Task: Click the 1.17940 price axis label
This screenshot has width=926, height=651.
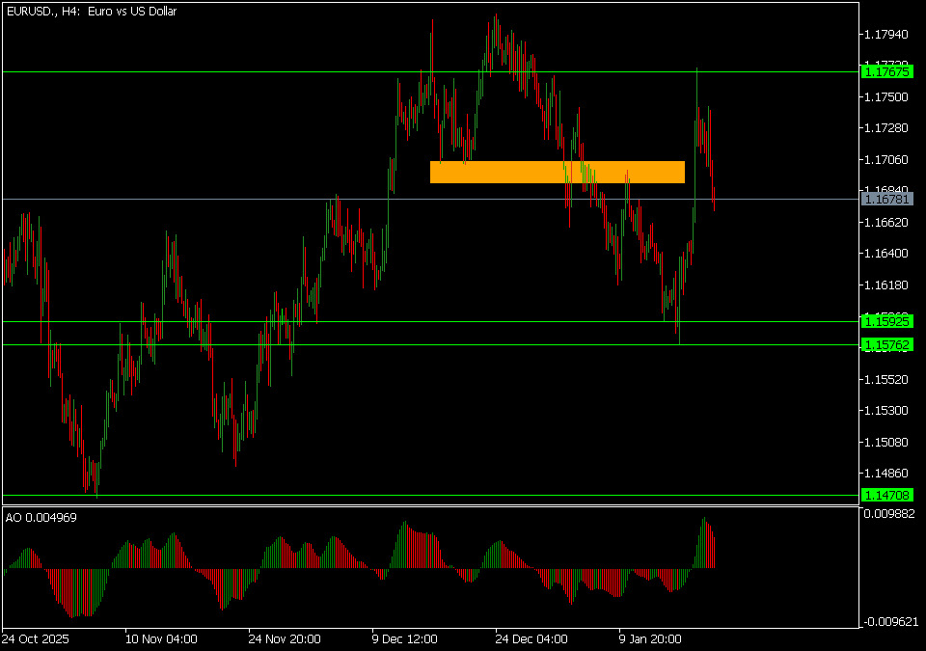Action: click(885, 35)
